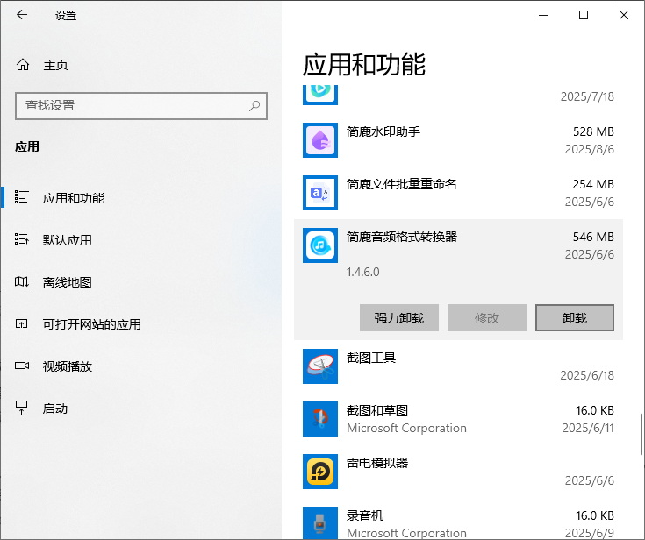Image resolution: width=645 pixels, height=540 pixels.
Task: Click the date 2025/6/18
Action: tap(587, 375)
